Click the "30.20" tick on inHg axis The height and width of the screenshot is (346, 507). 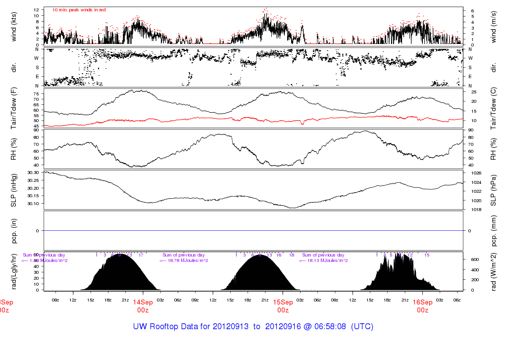pos(33,188)
